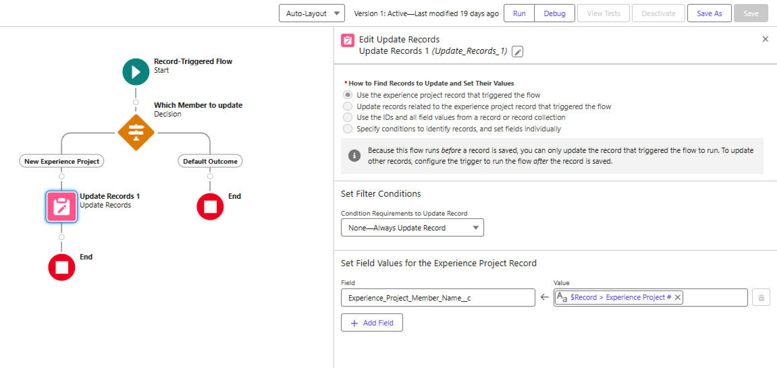Image resolution: width=777 pixels, height=368 pixels.
Task: Open the Auto-Layout dropdown
Action: pos(312,13)
